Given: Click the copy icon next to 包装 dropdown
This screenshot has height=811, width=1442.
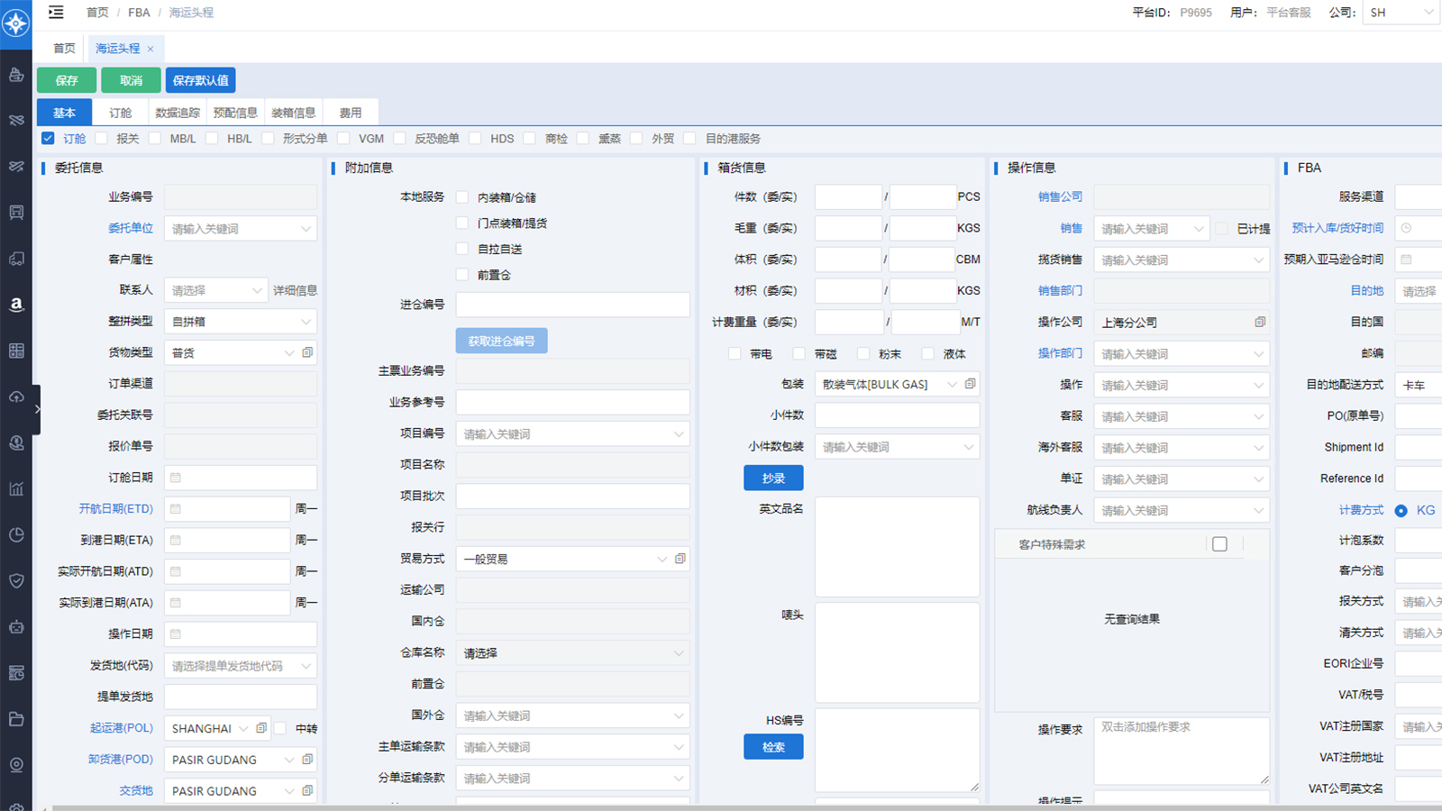Looking at the screenshot, I should [x=970, y=384].
